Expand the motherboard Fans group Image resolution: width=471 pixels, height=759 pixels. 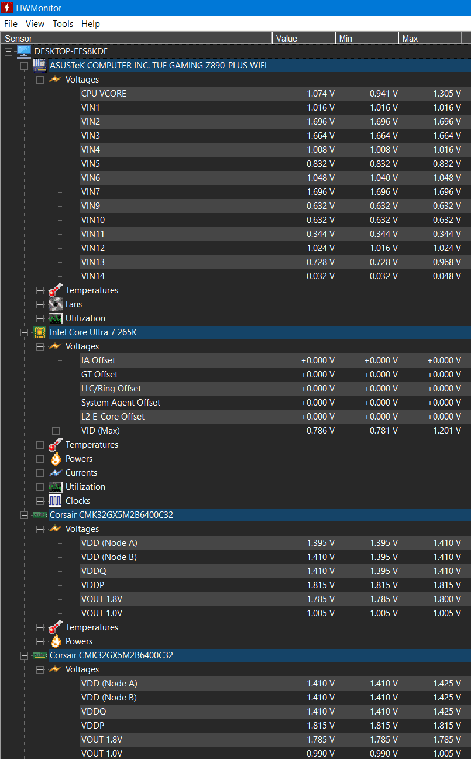tap(40, 304)
